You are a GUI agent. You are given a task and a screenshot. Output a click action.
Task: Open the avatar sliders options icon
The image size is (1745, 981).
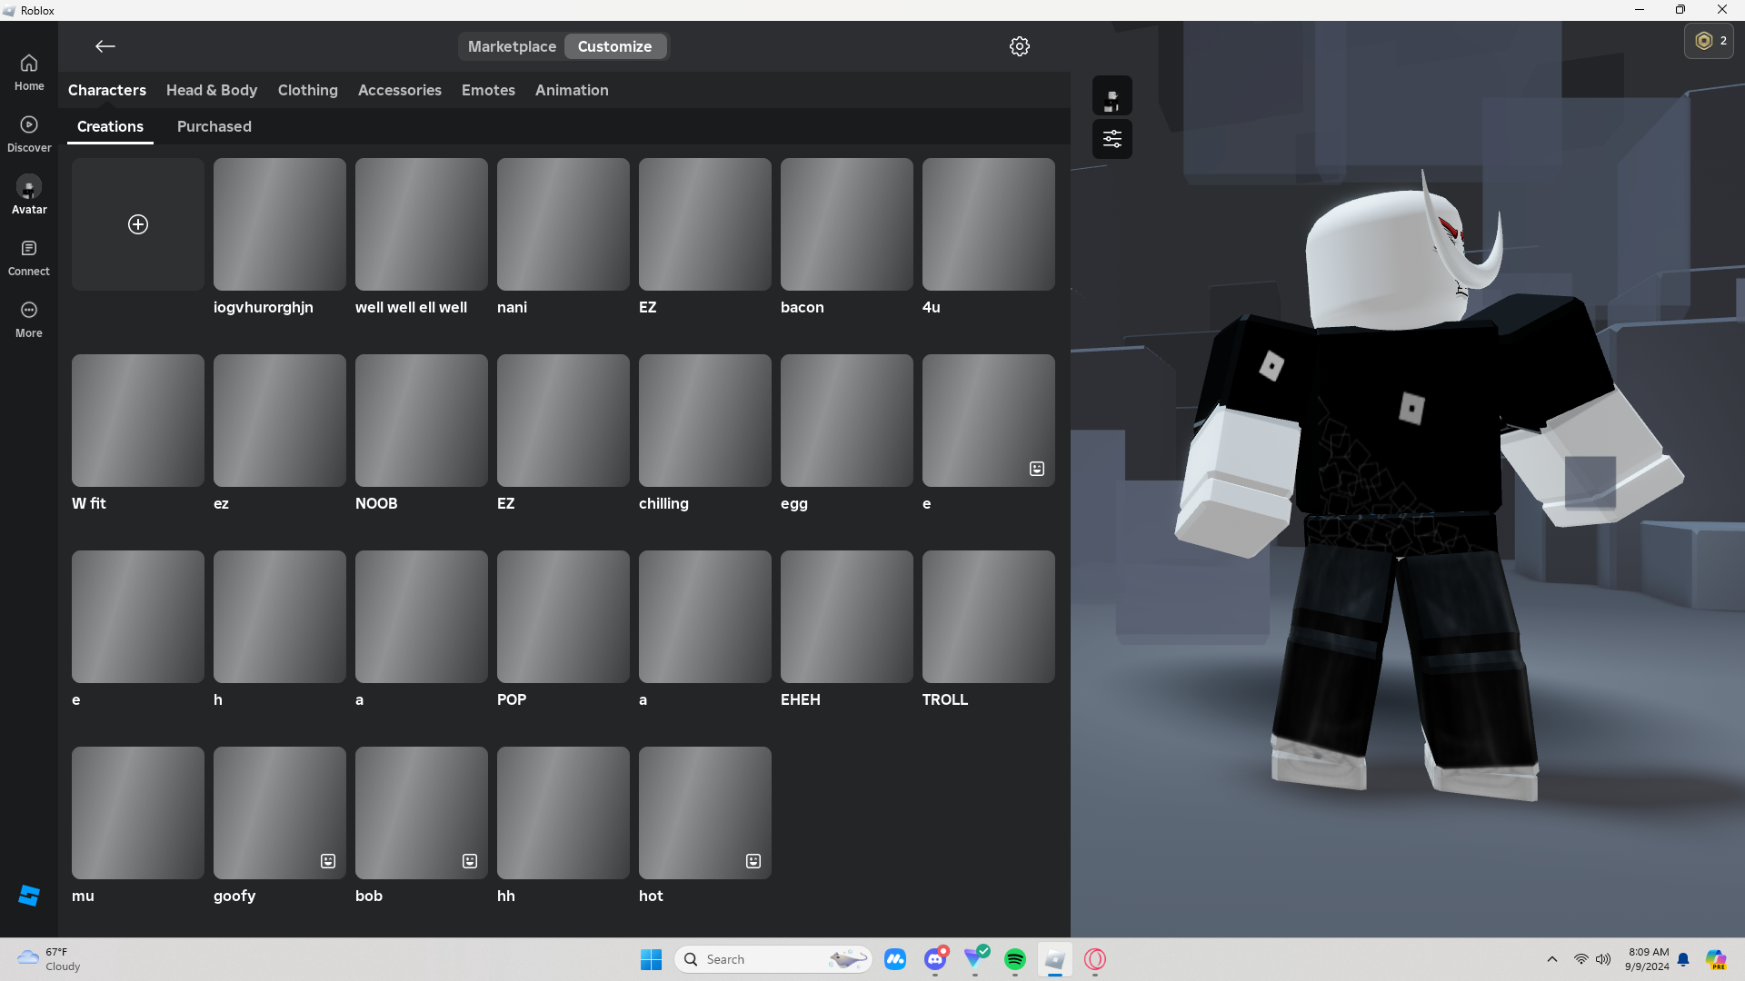coord(1112,139)
